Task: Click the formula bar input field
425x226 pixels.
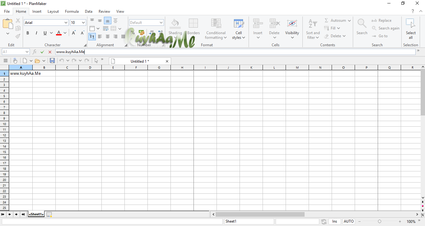Action: tap(236, 52)
